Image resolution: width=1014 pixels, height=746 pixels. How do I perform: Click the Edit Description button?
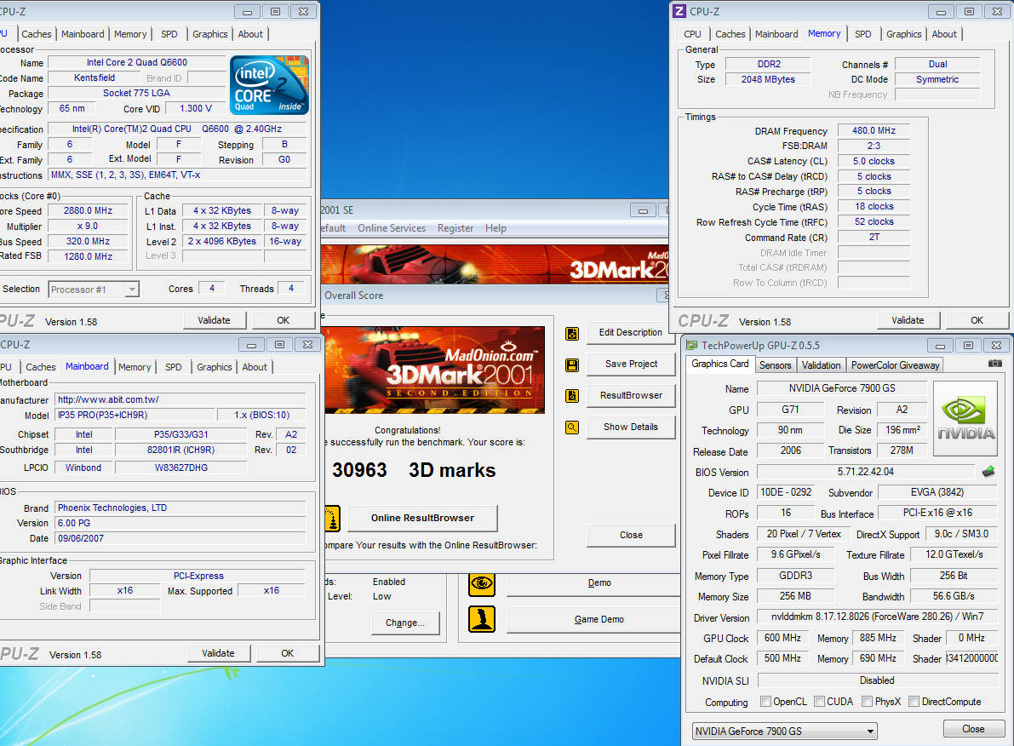631,333
